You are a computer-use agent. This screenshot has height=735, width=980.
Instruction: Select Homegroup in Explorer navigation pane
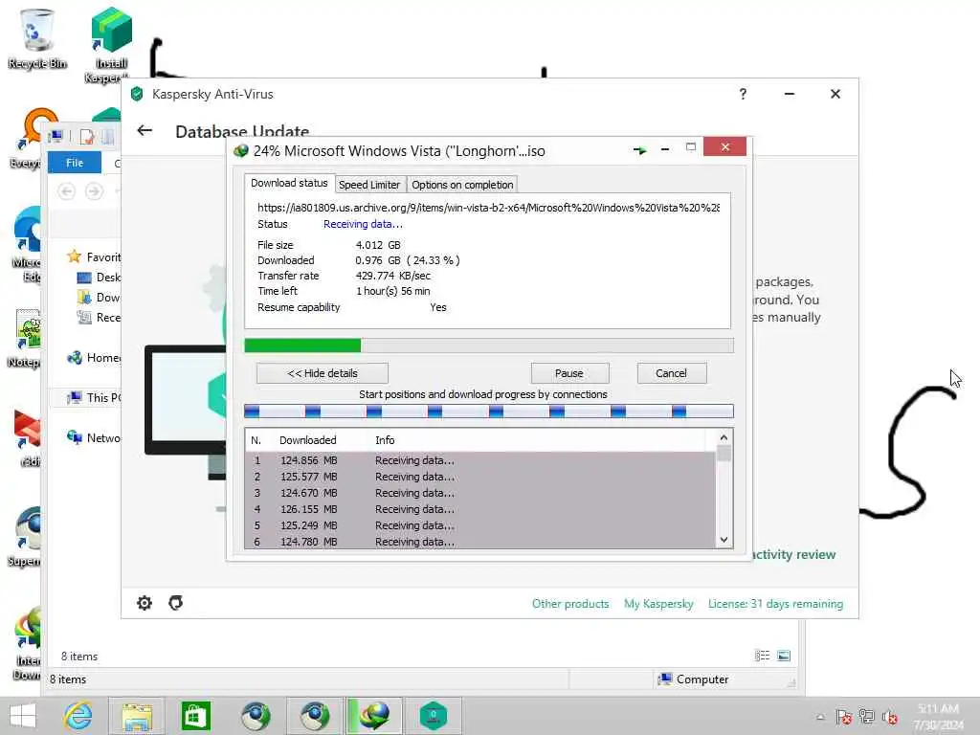(x=94, y=358)
